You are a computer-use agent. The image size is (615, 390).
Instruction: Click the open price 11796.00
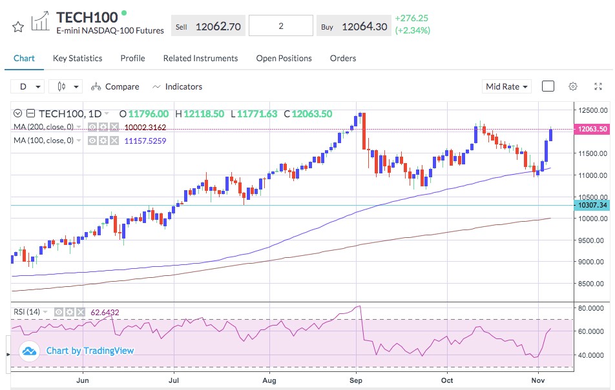149,114
